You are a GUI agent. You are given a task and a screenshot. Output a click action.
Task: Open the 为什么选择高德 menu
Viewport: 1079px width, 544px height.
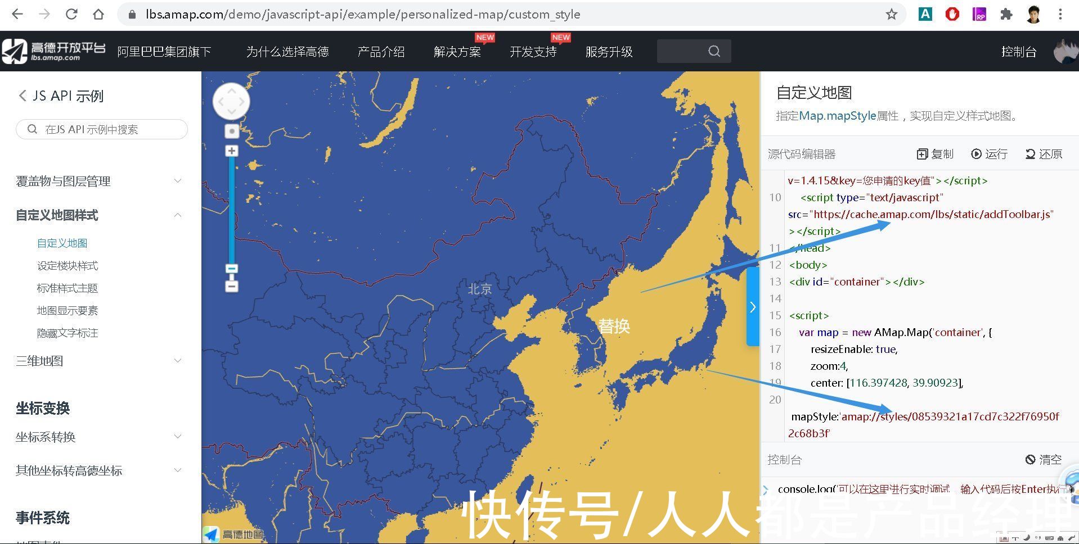[287, 52]
